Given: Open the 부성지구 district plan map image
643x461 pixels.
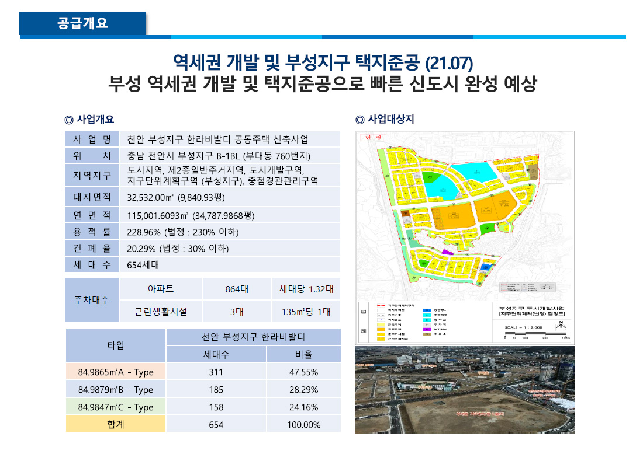Looking at the screenshot, I should (465, 238).
